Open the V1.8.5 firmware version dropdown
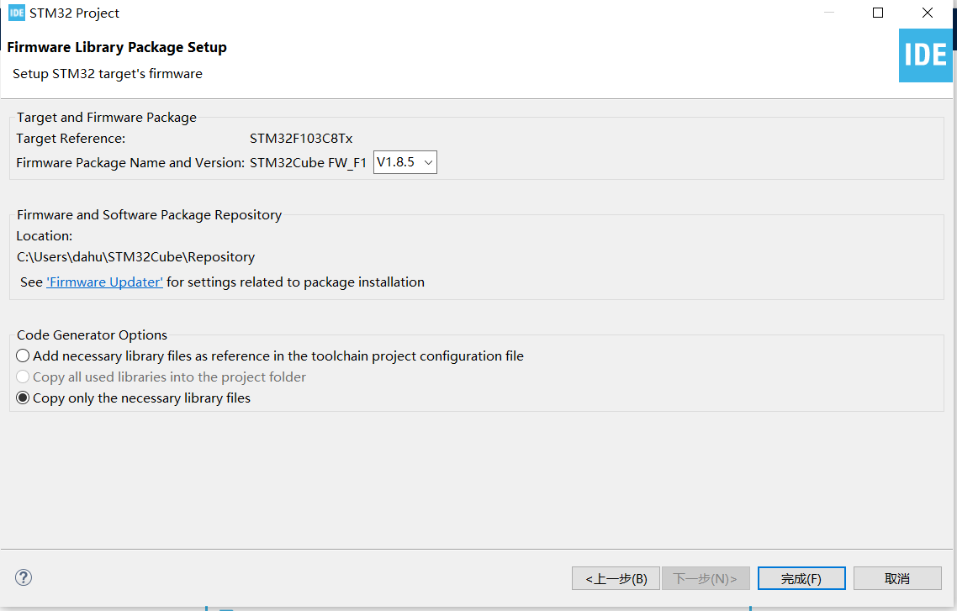Screen dimensions: 957x611 (x=405, y=162)
